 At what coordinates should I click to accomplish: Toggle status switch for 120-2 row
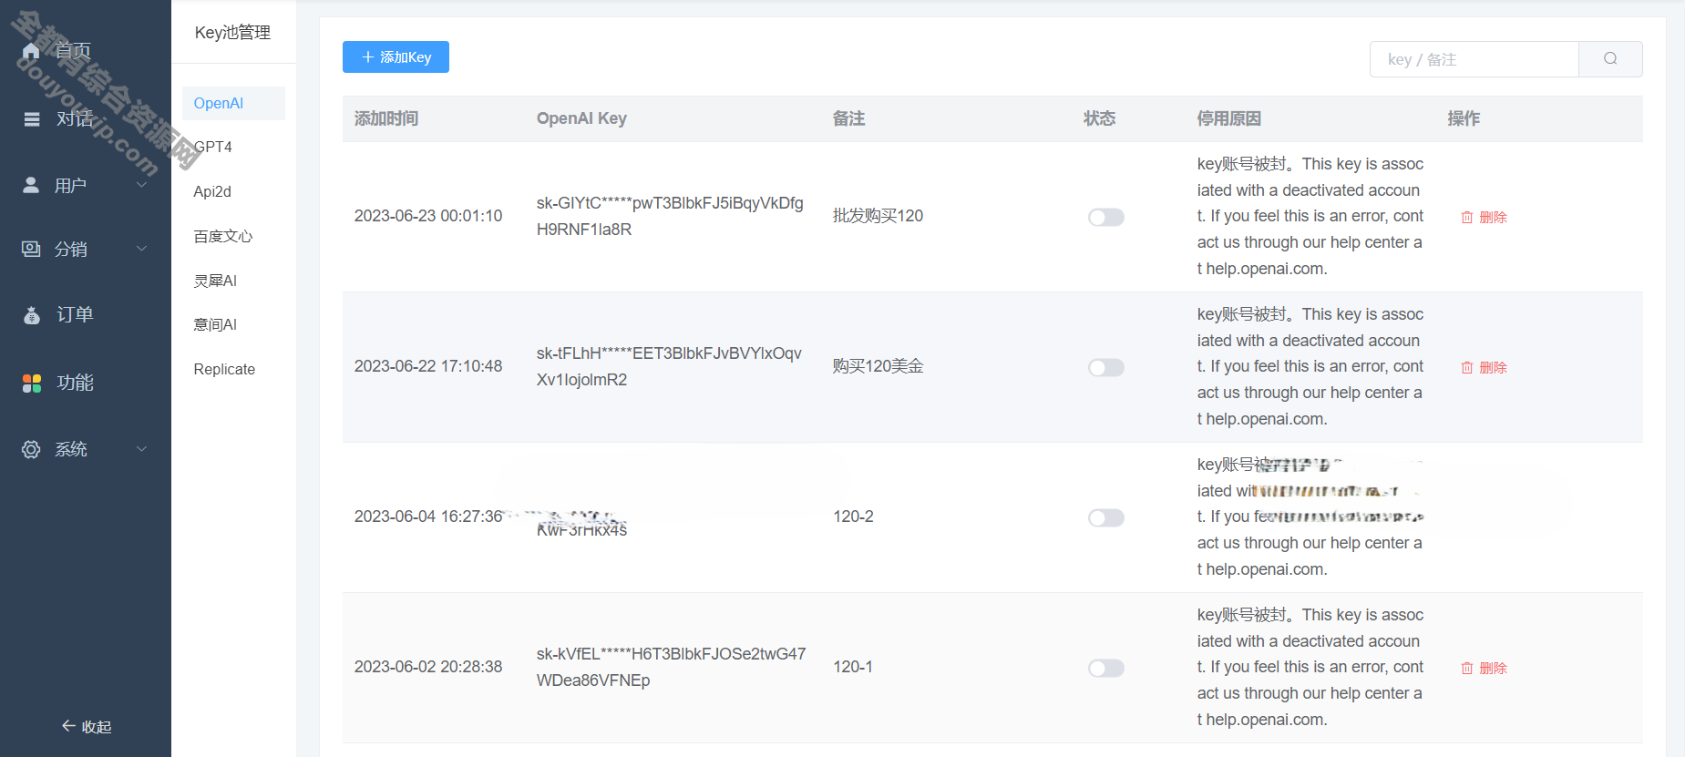point(1105,517)
